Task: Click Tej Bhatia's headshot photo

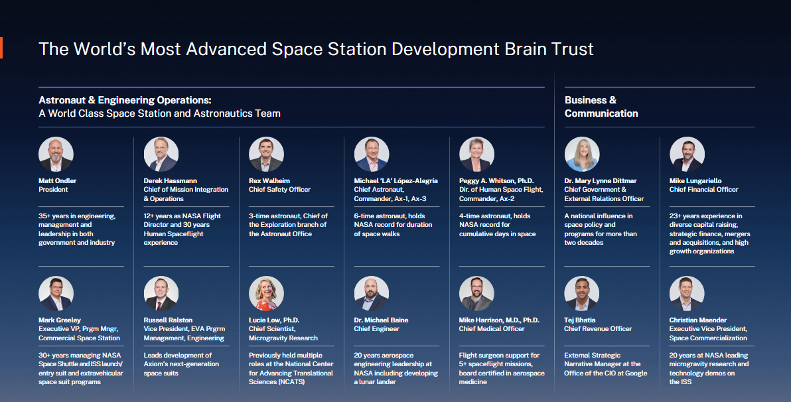Action: pos(582,292)
